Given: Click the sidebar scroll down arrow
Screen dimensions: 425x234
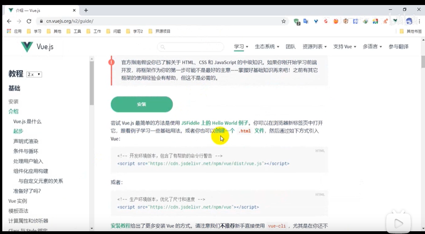Looking at the screenshot, I should point(91,229).
